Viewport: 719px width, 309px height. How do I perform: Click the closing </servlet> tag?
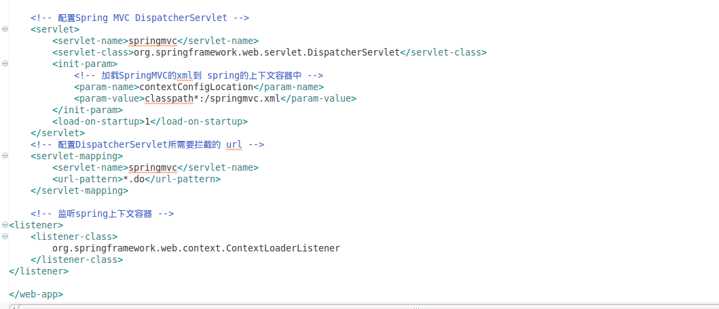click(58, 133)
